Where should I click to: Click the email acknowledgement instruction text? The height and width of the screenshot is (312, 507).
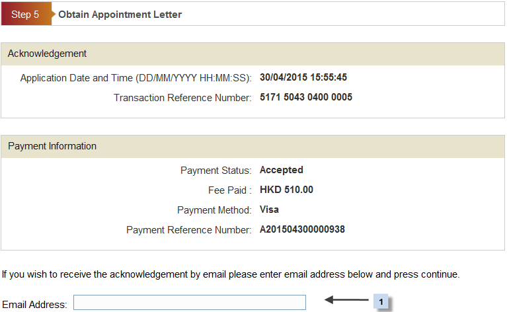coord(231,273)
